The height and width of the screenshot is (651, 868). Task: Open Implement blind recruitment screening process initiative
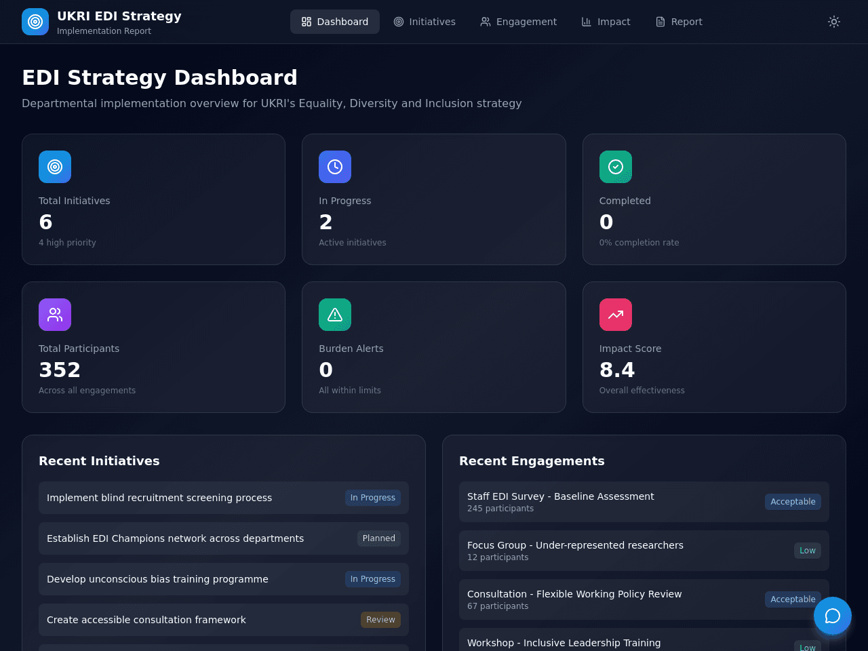[224, 498]
